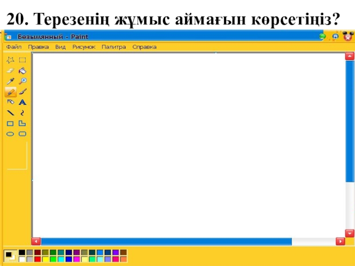Select the rectangular selection tool
This screenshot has height=266, width=355.
coord(23,60)
